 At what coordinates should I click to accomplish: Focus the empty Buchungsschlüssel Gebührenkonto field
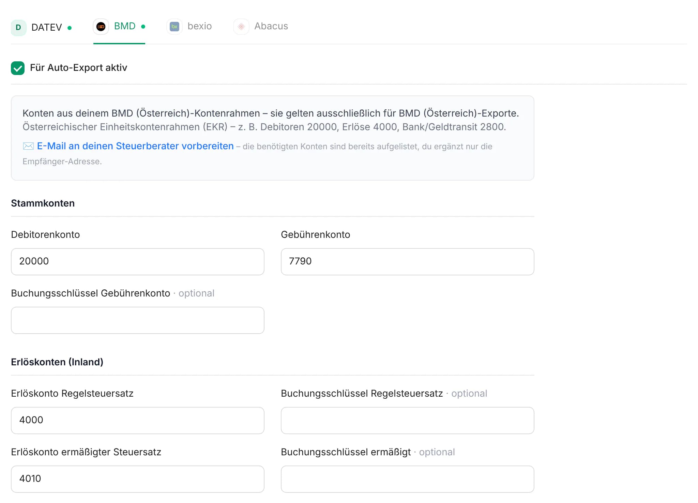[x=138, y=320]
